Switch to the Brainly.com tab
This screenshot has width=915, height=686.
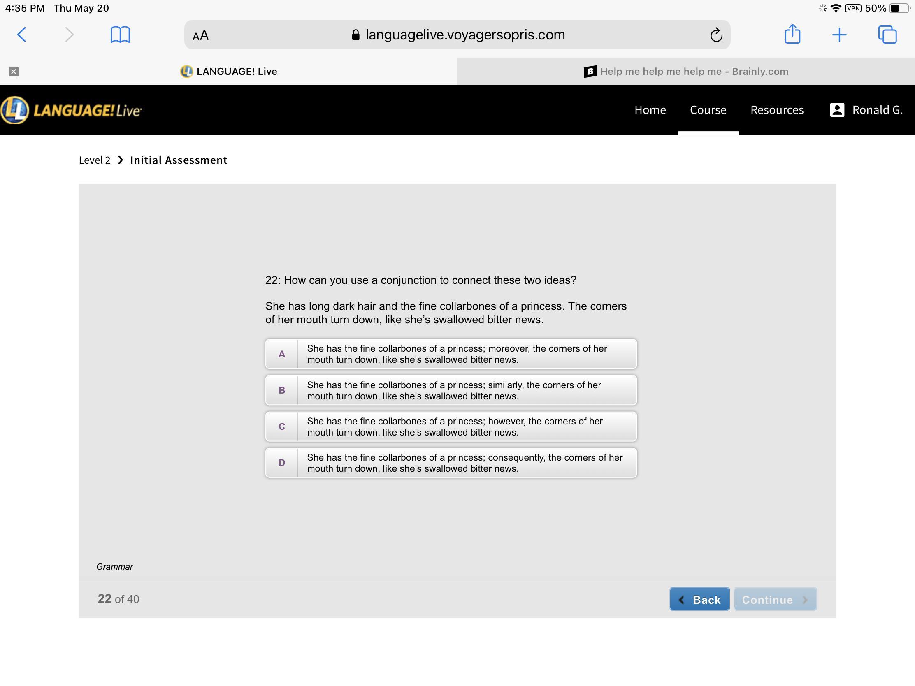[685, 72]
